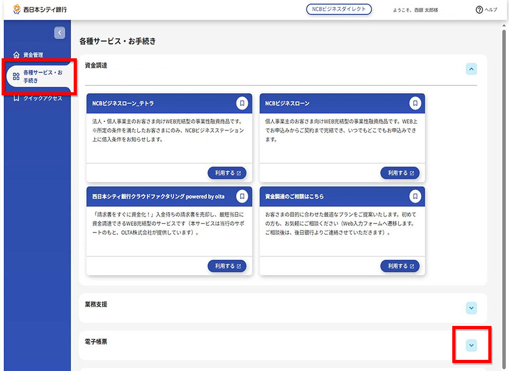Expand the 電子帳票 section
The width and height of the screenshot is (509, 371).
tap(471, 346)
